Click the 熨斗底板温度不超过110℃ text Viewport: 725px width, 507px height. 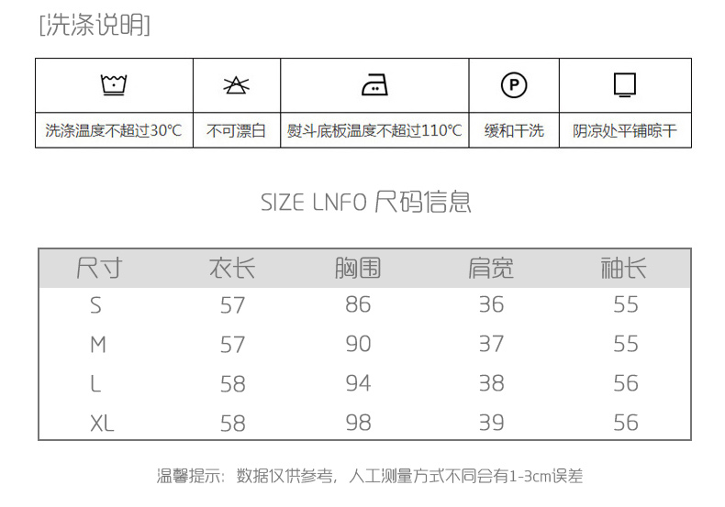click(x=374, y=131)
